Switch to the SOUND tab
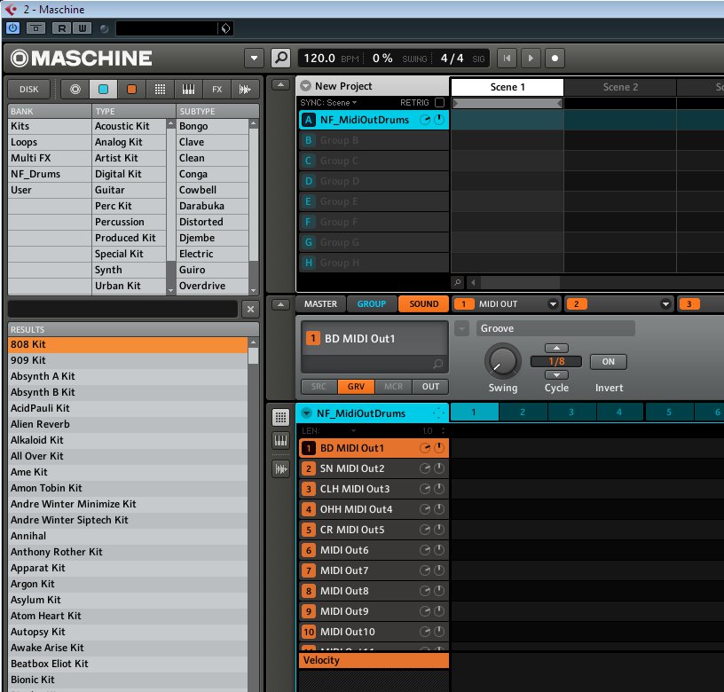724x692 pixels. click(x=423, y=303)
